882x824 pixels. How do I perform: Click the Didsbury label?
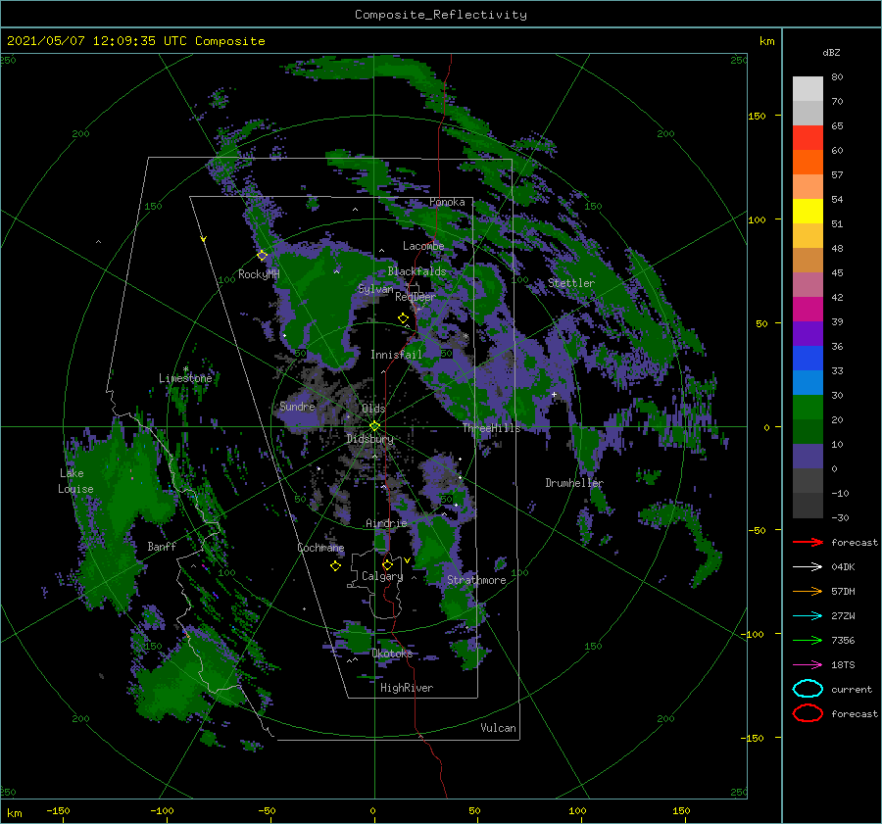click(x=370, y=439)
